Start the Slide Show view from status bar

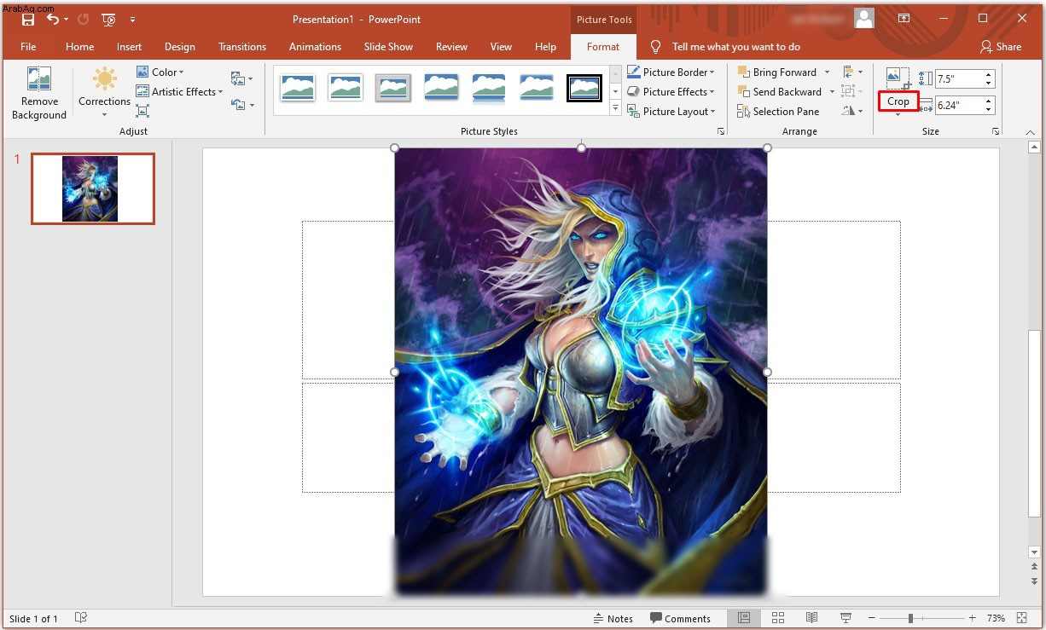pyautogui.click(x=846, y=618)
